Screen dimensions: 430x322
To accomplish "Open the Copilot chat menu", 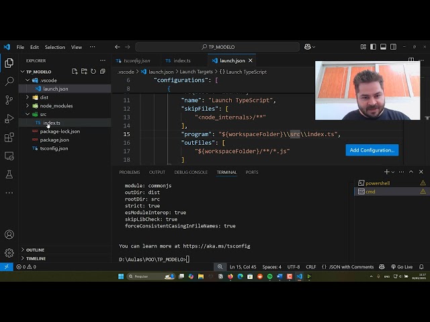I will tap(309, 47).
